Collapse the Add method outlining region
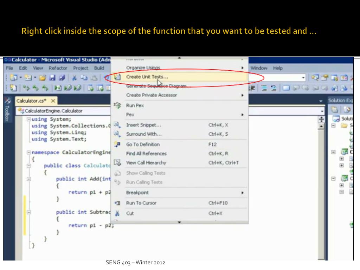360x270 pixels. click(29, 179)
